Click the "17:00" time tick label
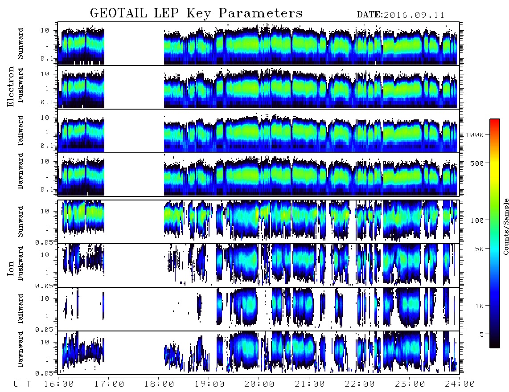Viewport: 509px width, 392px height. 109,384
